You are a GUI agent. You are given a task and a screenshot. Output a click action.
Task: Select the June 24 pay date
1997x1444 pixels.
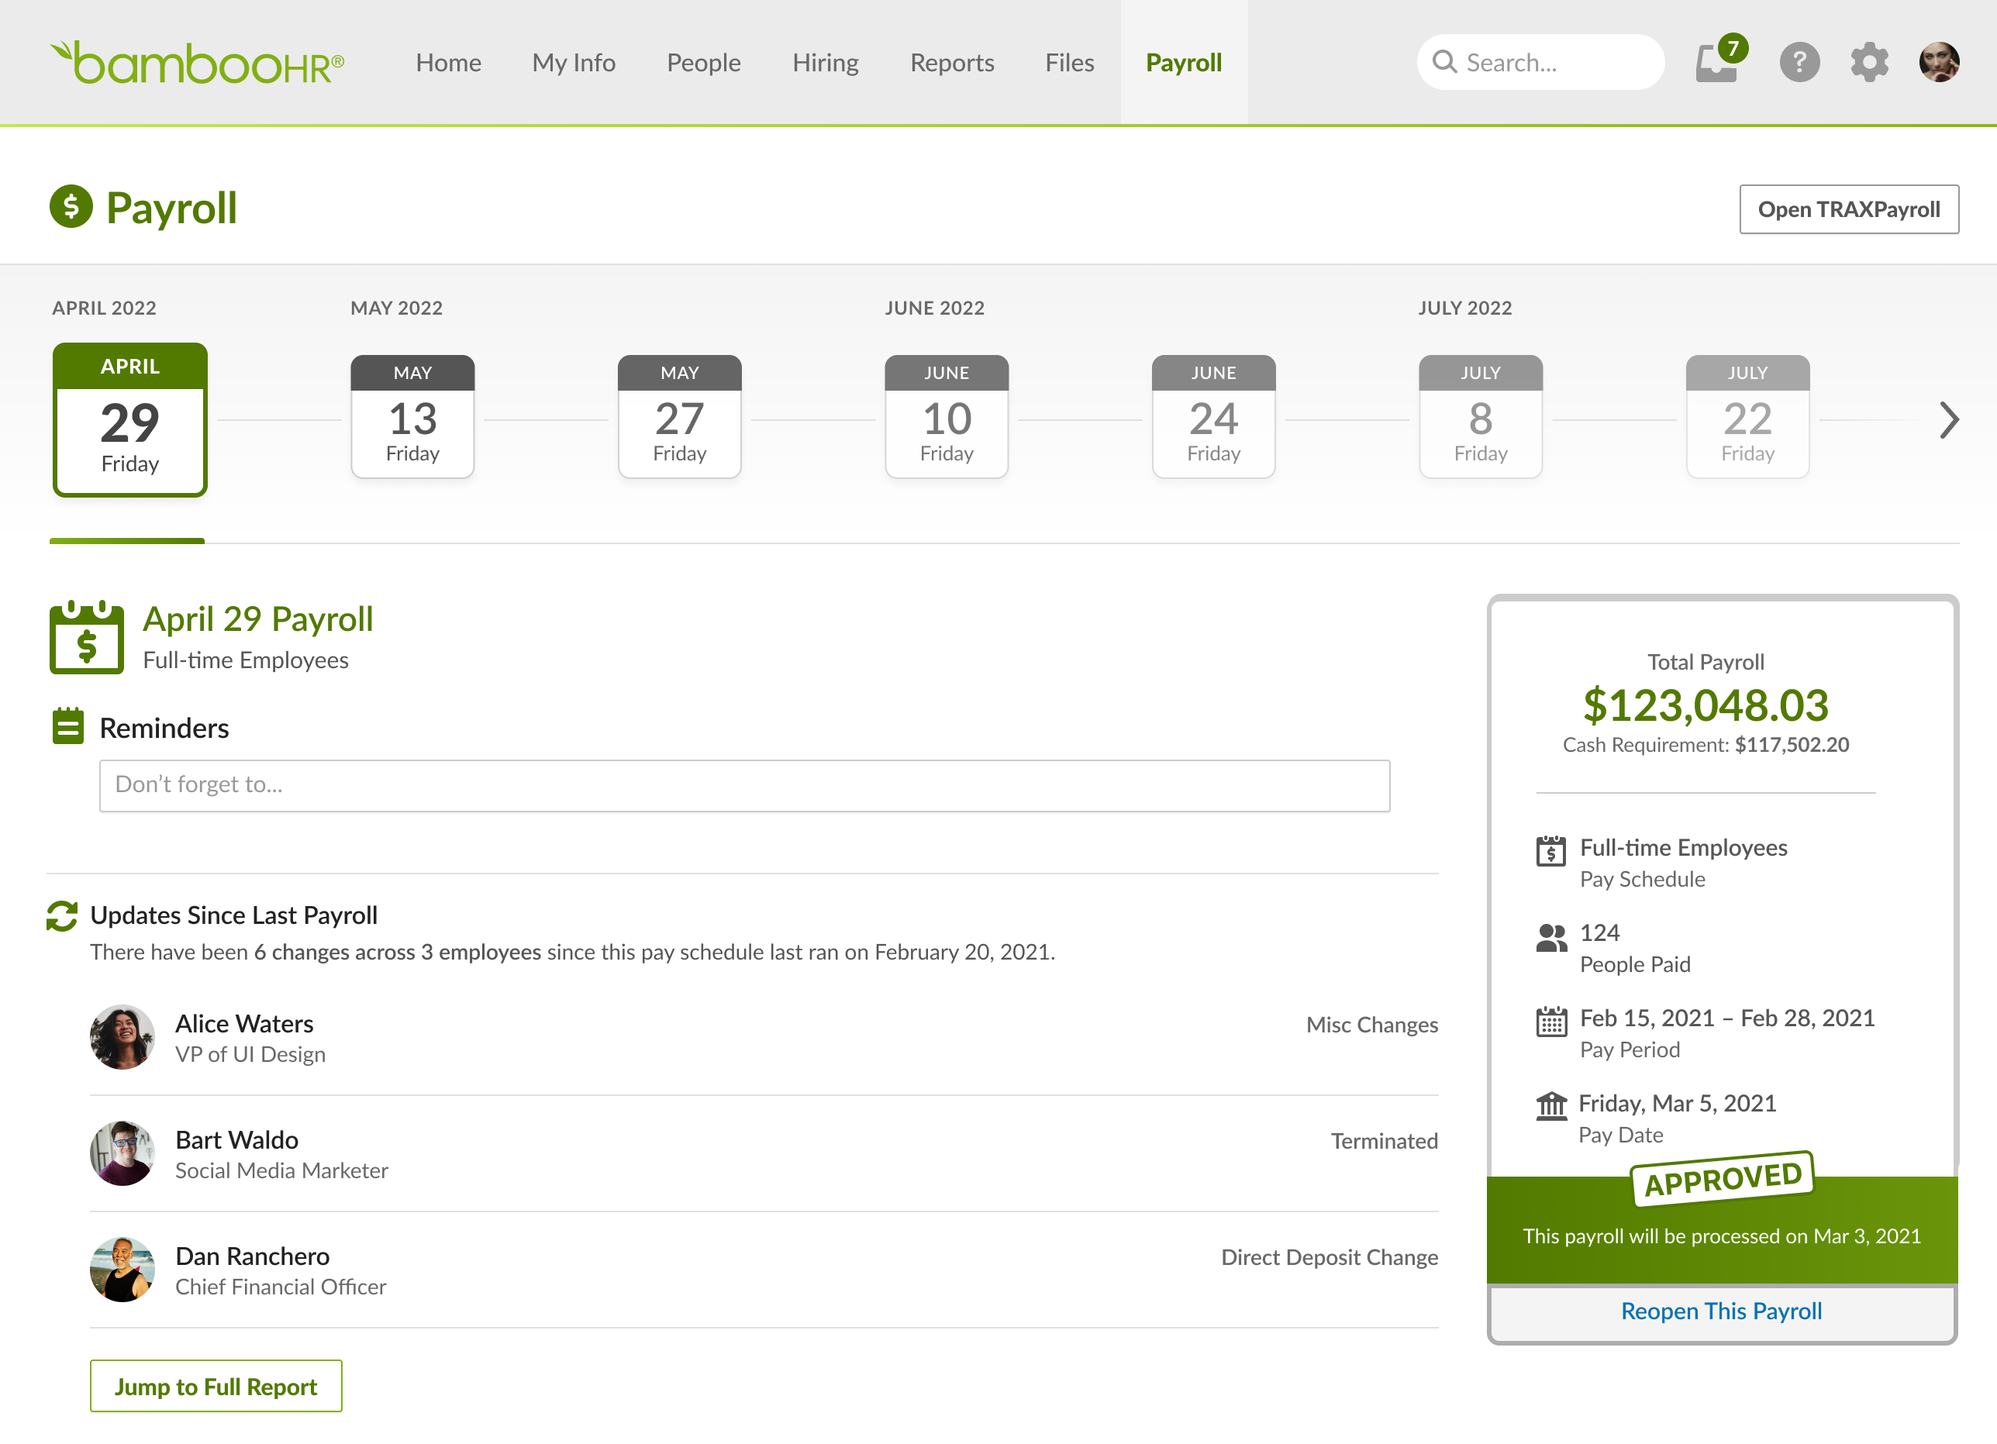point(1212,416)
